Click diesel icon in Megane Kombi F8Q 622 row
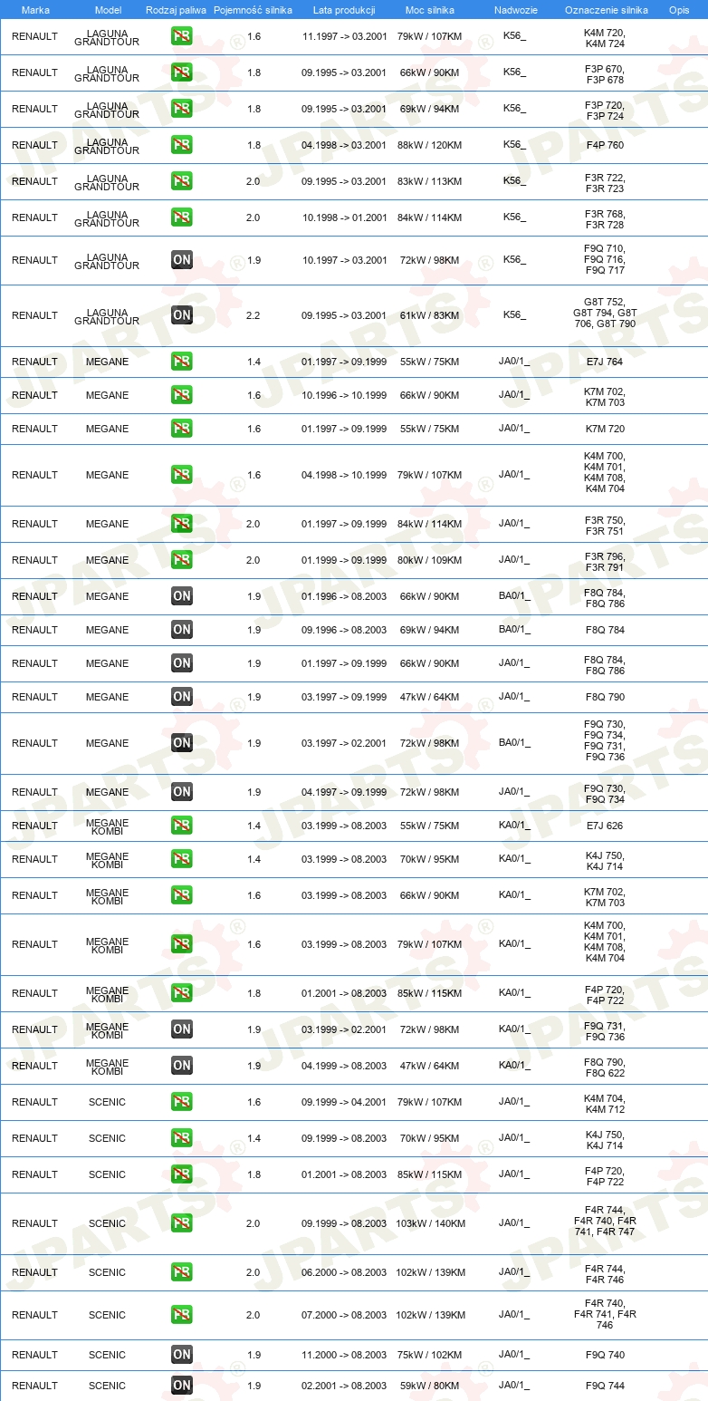The height and width of the screenshot is (1401, 708). pos(181,1066)
